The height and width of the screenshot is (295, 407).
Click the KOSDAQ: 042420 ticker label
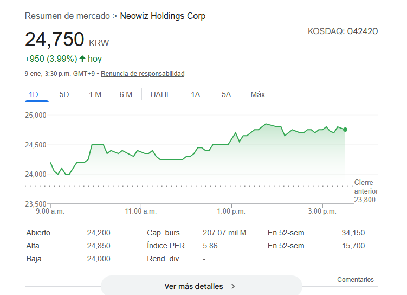[x=343, y=31]
